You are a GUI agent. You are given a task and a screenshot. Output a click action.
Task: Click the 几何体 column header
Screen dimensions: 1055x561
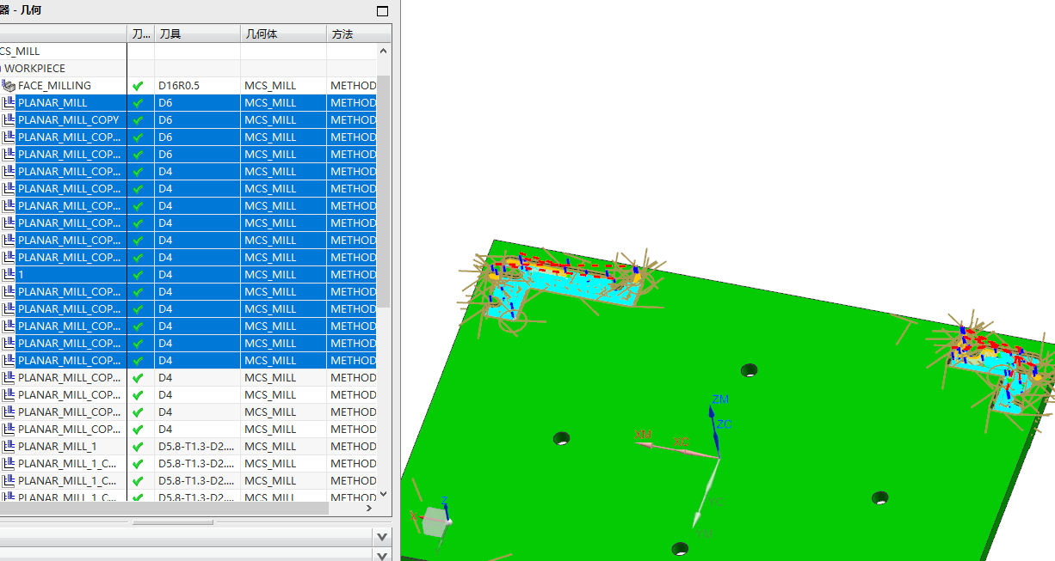coord(283,34)
